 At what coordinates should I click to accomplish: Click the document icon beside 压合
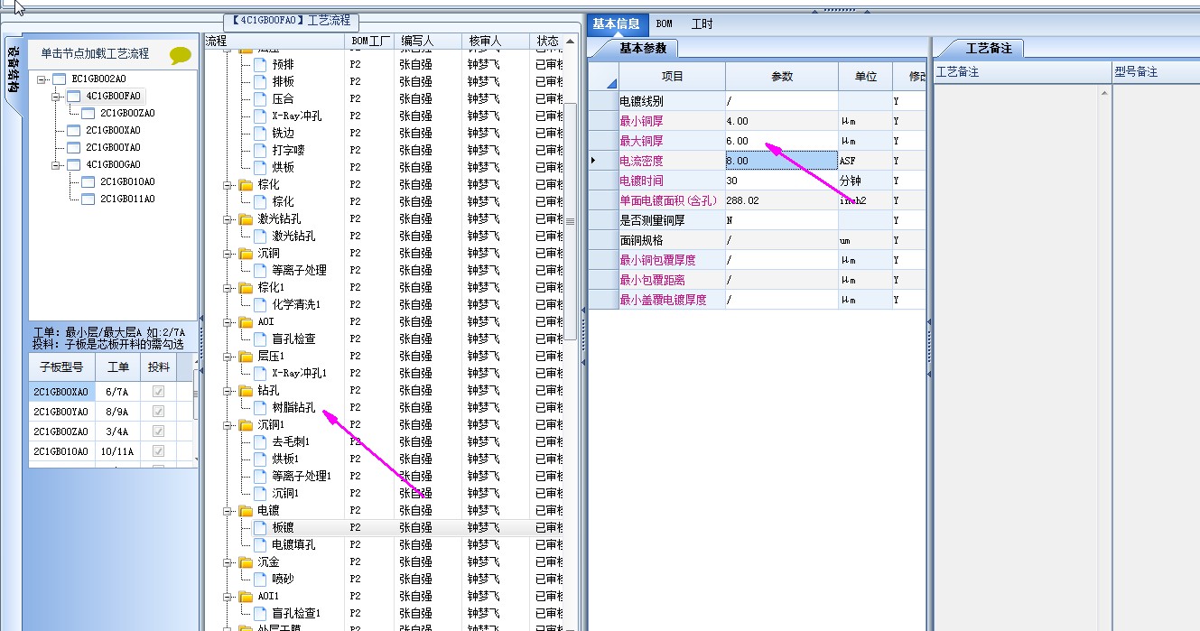(260, 98)
